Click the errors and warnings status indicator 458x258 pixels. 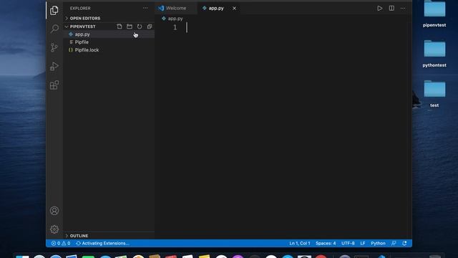(x=61, y=243)
